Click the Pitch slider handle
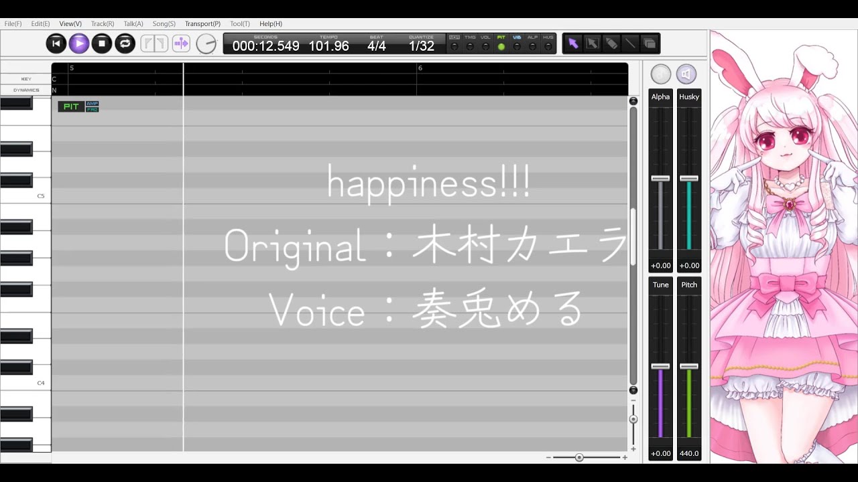 click(689, 366)
